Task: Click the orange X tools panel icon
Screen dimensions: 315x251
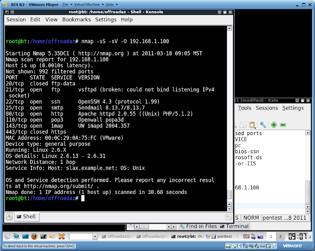Action: pos(62,237)
